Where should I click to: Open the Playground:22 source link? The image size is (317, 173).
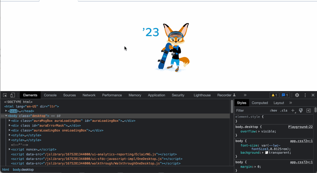[300, 127]
